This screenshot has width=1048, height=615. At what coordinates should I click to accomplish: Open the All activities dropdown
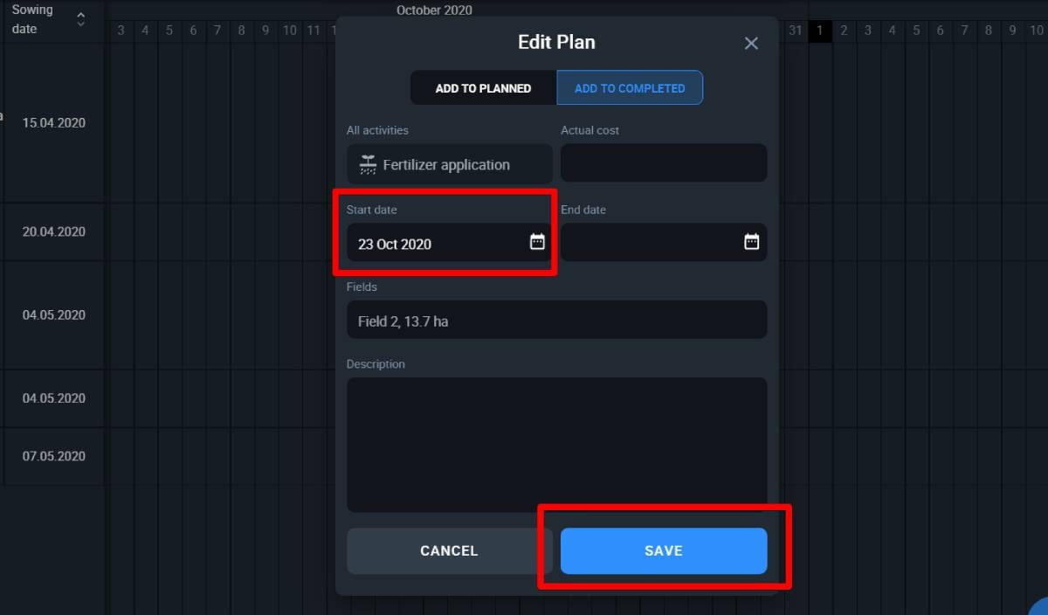(x=449, y=163)
